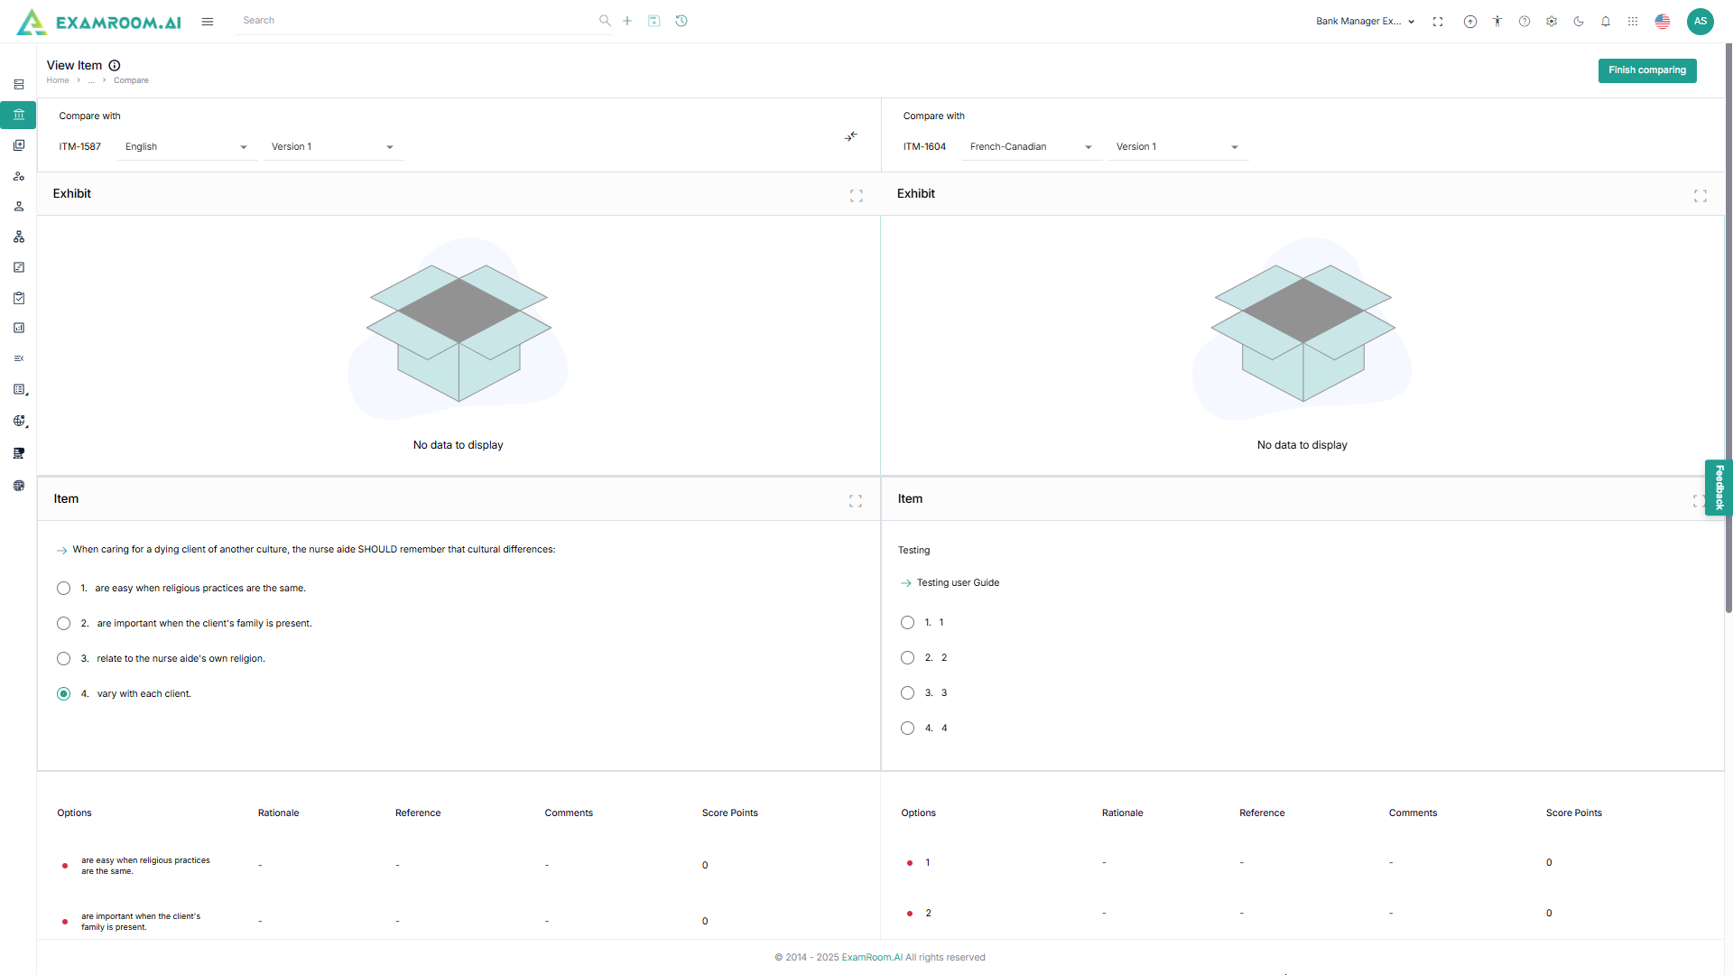This screenshot has height=975, width=1733.
Task: Open the French-Canadian language dropdown
Action: click(x=1031, y=147)
